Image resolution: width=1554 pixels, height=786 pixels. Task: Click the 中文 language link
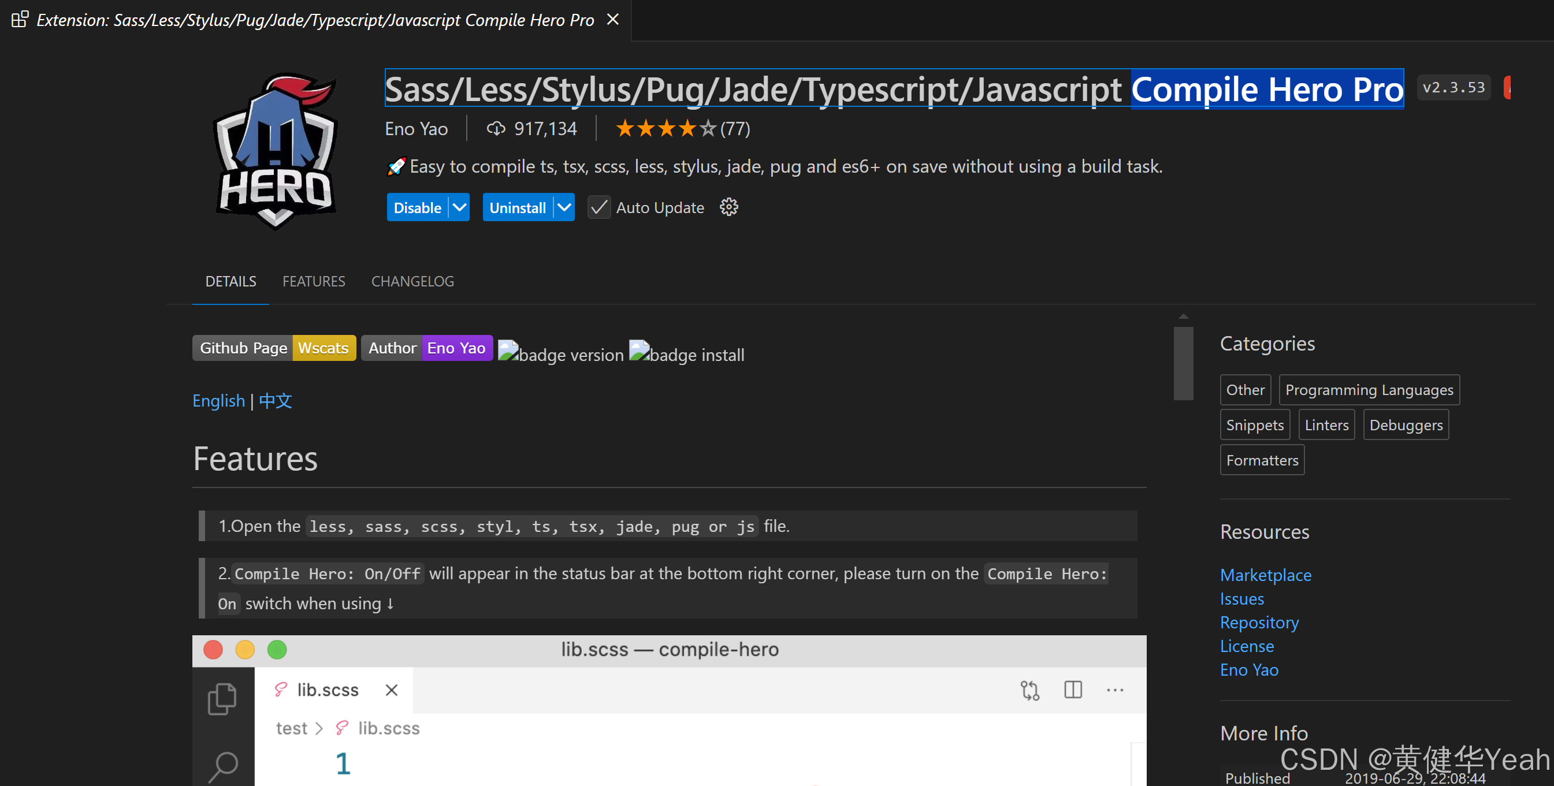[x=275, y=401]
